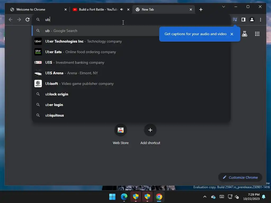Screen dimensions: 271x203
Task: Open the tab search chevron
Action: tap(223, 7)
